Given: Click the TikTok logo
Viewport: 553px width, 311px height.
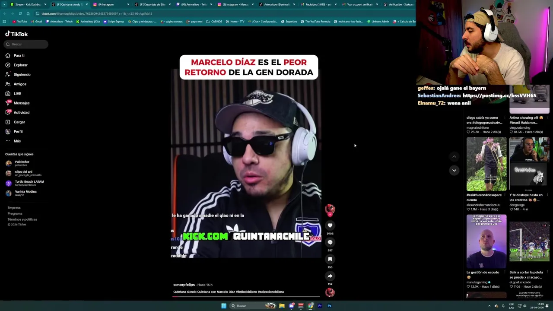Looking at the screenshot, I should click(16, 34).
